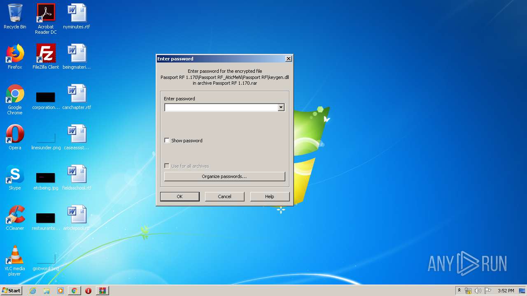Viewport: 527px width, 296px height.
Task: Click the 3:52 PM system clock
Action: coord(506,291)
